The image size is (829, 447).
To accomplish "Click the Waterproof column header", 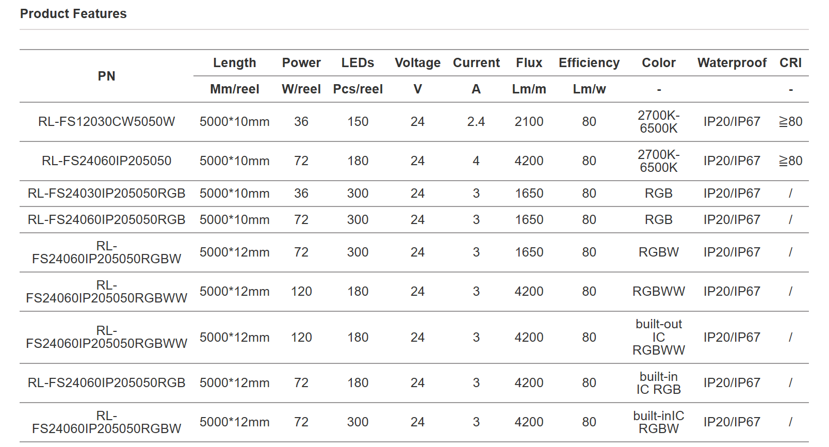I will (x=732, y=63).
